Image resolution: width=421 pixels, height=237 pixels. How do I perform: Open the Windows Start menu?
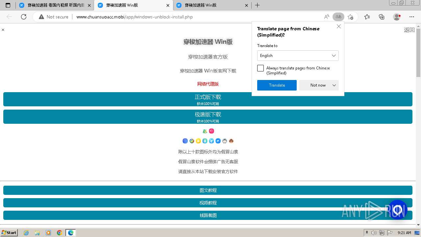click(9, 233)
